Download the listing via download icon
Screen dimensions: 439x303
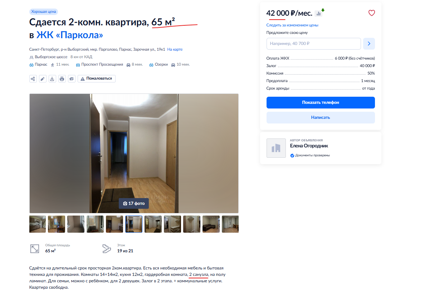(x=52, y=79)
